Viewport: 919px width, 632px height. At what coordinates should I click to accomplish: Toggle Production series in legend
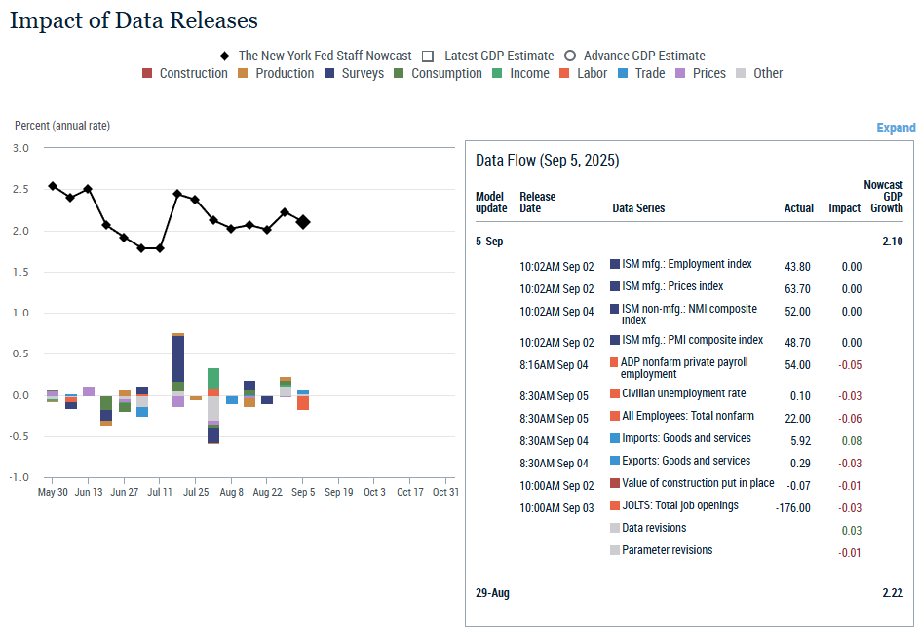(244, 74)
